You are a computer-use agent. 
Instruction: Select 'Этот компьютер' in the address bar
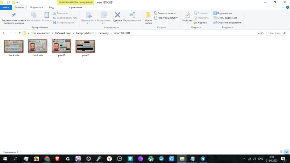40,33
